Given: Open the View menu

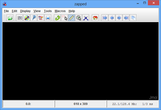Looking at the screenshot, I should click(x=37, y=11).
